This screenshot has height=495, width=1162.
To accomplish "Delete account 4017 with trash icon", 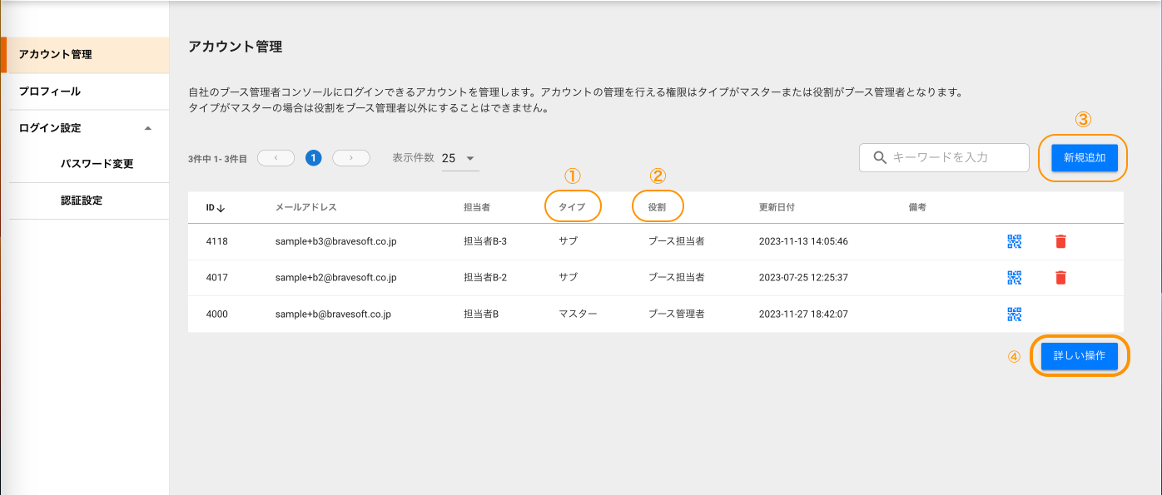I will tap(1060, 277).
